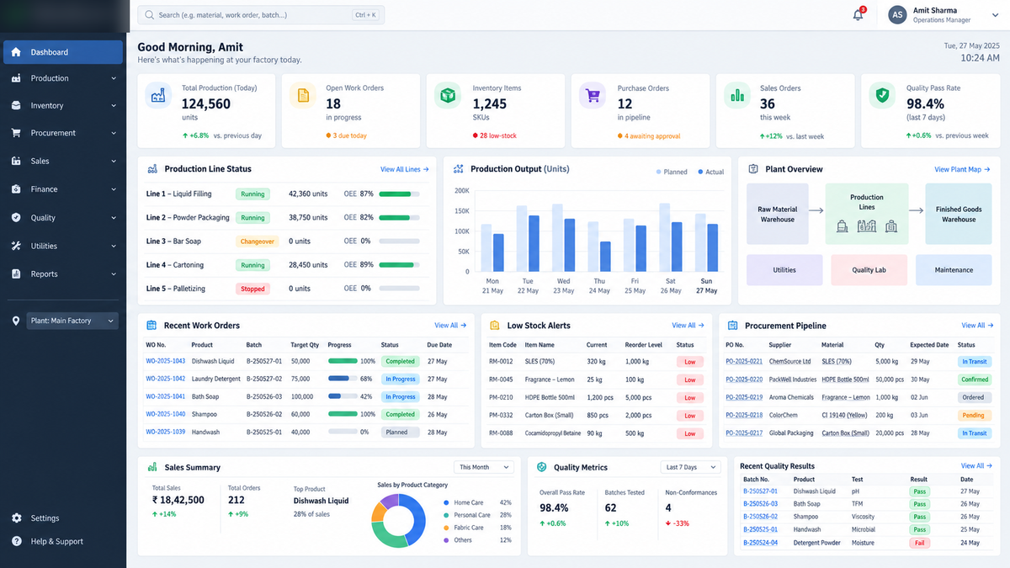Click the Quality Metrics header icon
Viewport: 1010px width, 568px height.
[x=542, y=467]
